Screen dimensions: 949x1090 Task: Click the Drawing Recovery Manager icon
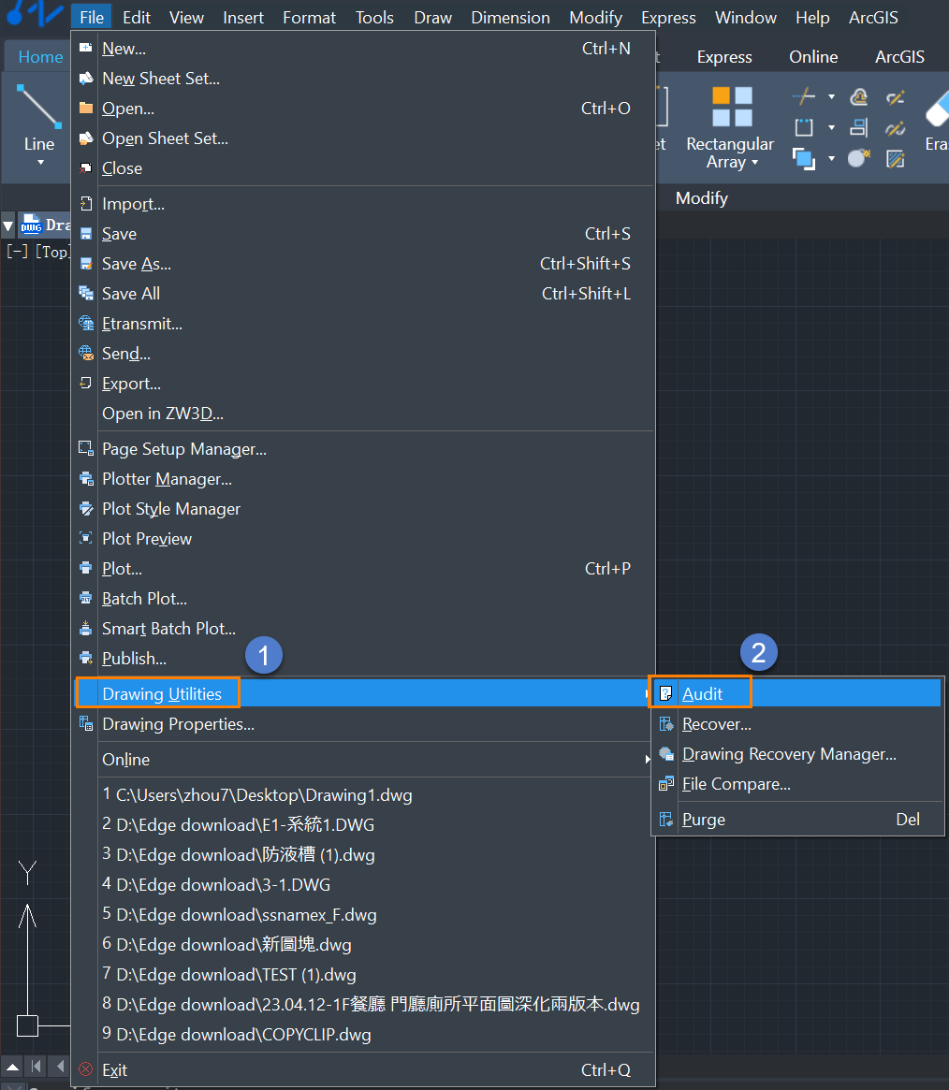[666, 753]
